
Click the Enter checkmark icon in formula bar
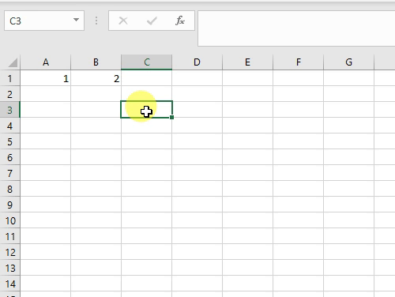click(x=152, y=21)
